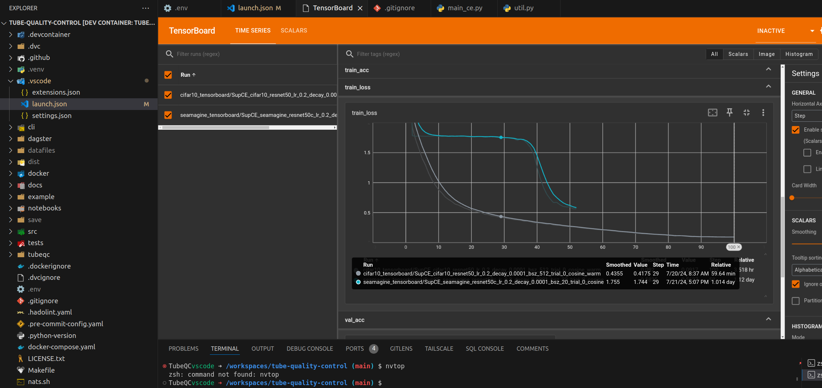Click the Explorer more actions ellipsis
The height and width of the screenshot is (388, 822).
point(146,8)
